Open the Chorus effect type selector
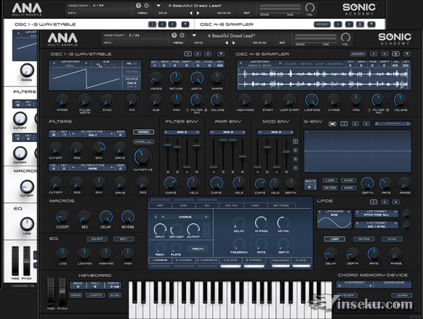 click(x=185, y=216)
